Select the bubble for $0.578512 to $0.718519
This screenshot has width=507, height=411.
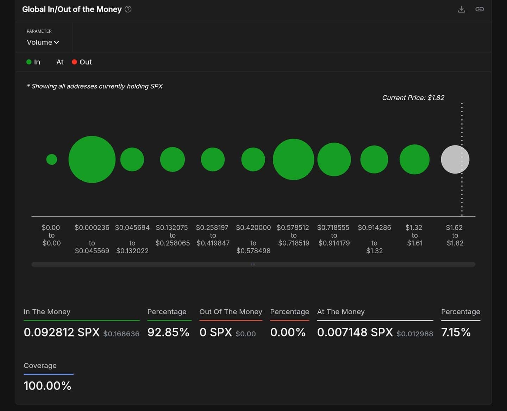293,160
